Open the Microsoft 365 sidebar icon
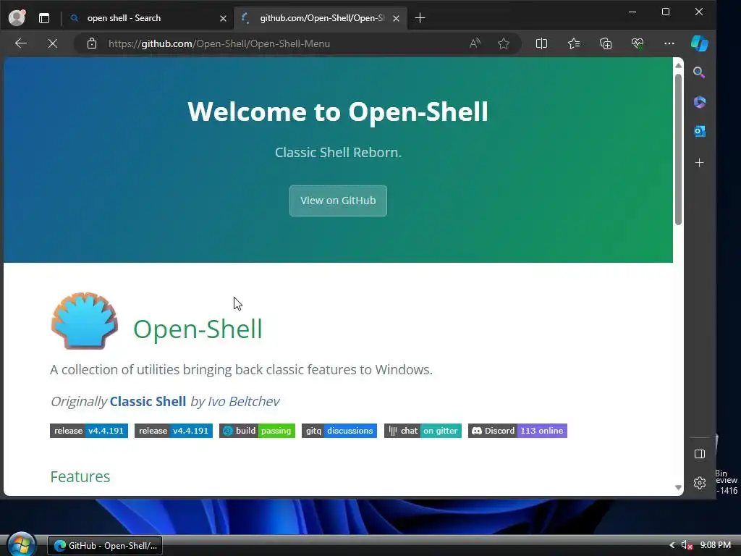Image resolution: width=741 pixels, height=556 pixels. 700,101
